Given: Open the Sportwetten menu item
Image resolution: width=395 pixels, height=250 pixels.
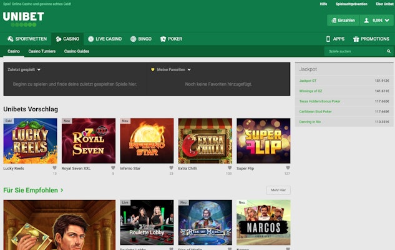Looking at the screenshot, I should point(27,39).
